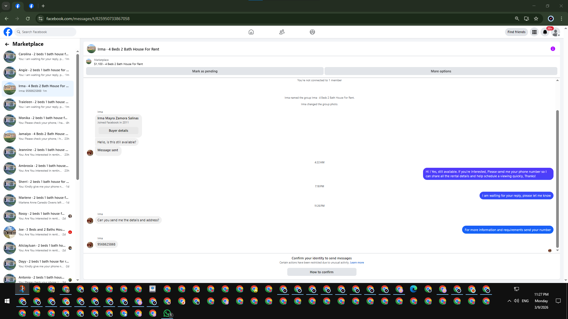Click the Facebook logo icon
The image size is (568, 319).
coord(8,32)
